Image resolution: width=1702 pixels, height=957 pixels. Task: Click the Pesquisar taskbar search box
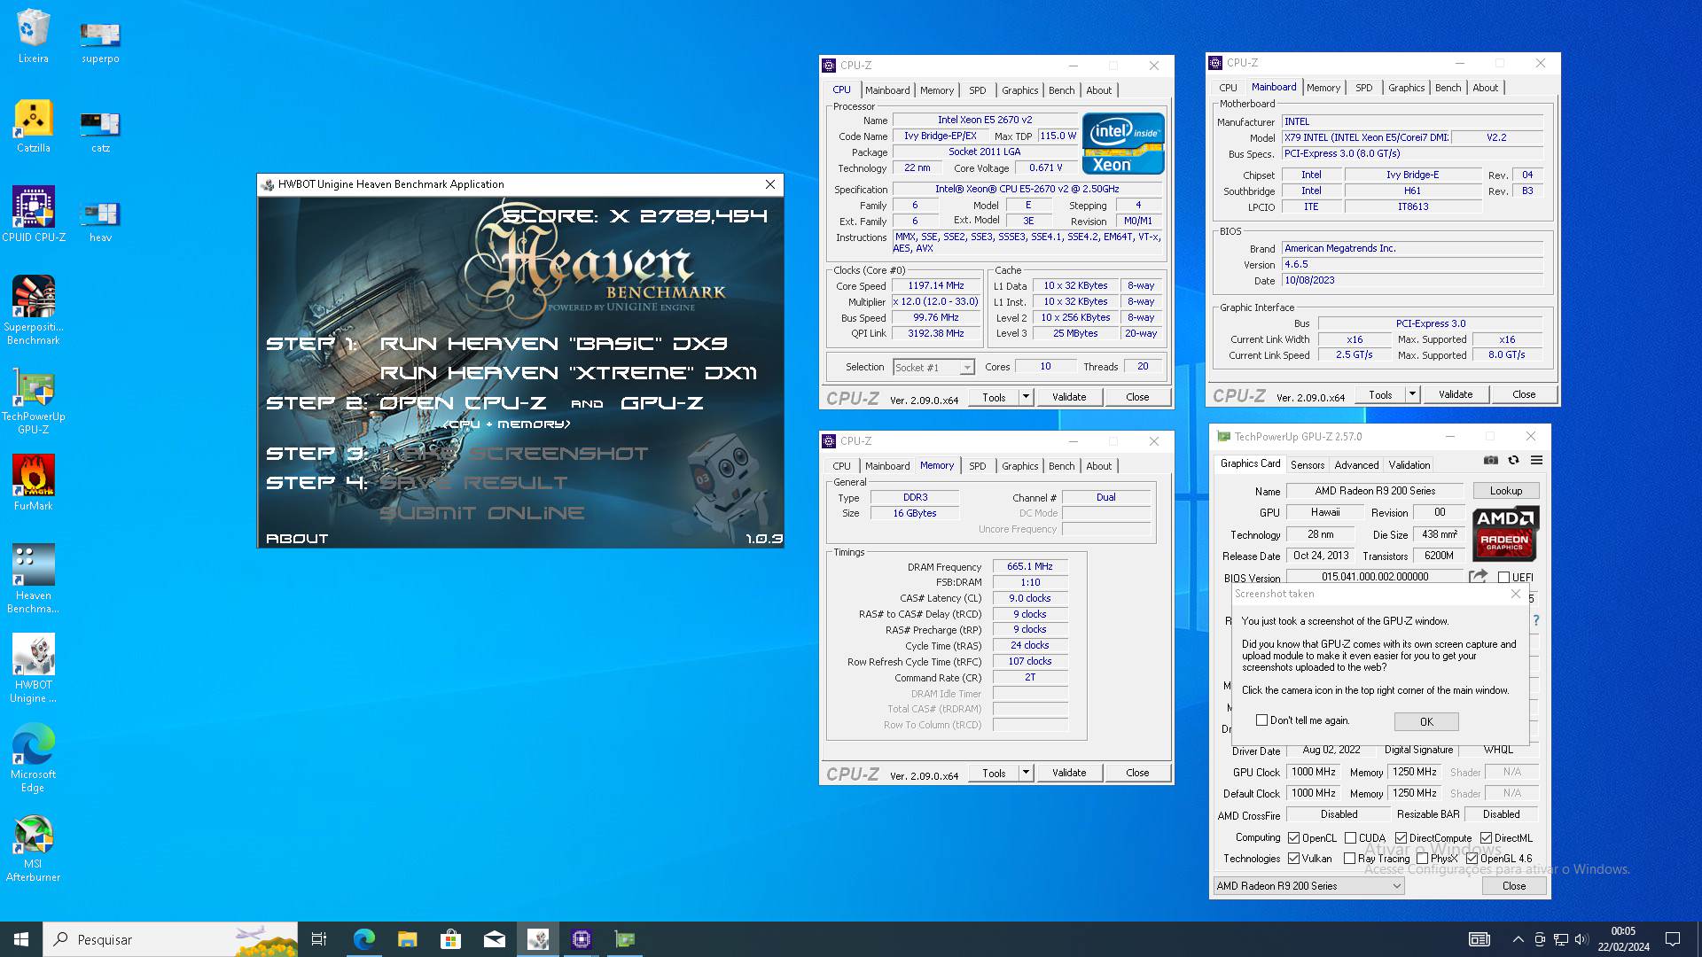170,939
